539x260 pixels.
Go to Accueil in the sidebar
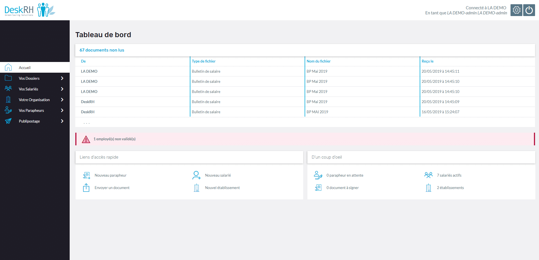35,68
